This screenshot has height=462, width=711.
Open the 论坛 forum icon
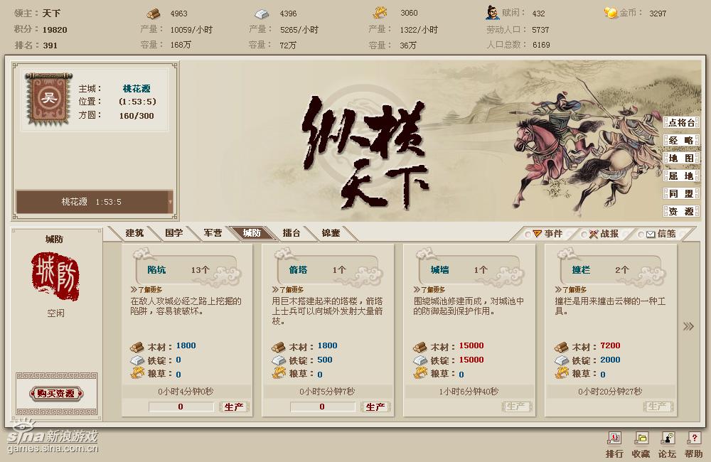pyautogui.click(x=668, y=439)
